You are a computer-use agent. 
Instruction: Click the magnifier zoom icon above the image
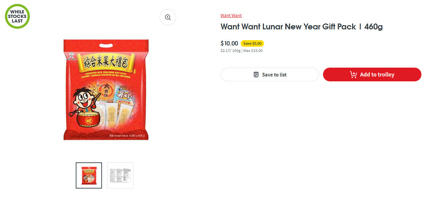[168, 18]
